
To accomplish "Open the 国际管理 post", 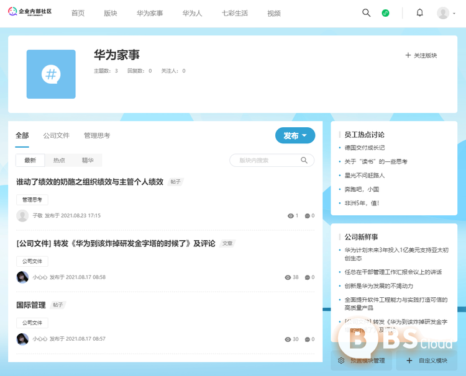I will pyautogui.click(x=31, y=305).
